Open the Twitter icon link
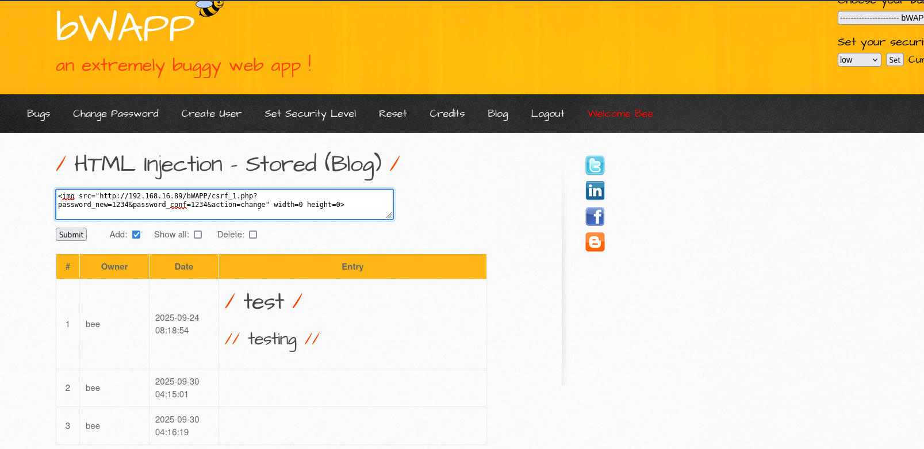 coord(595,166)
